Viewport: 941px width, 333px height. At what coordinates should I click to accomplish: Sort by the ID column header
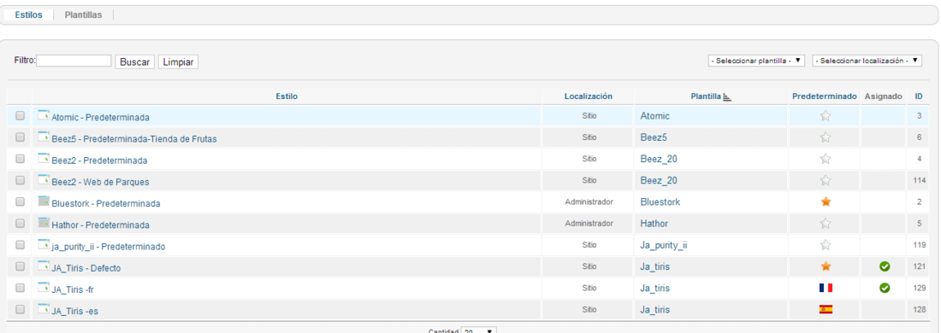919,96
